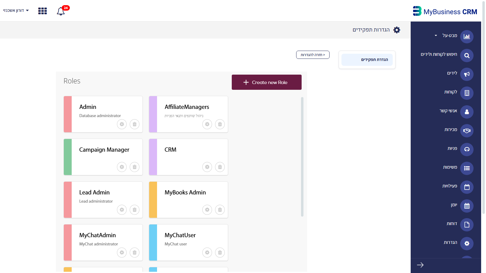Delete the Admin role
The image size is (486, 273).
(135, 124)
